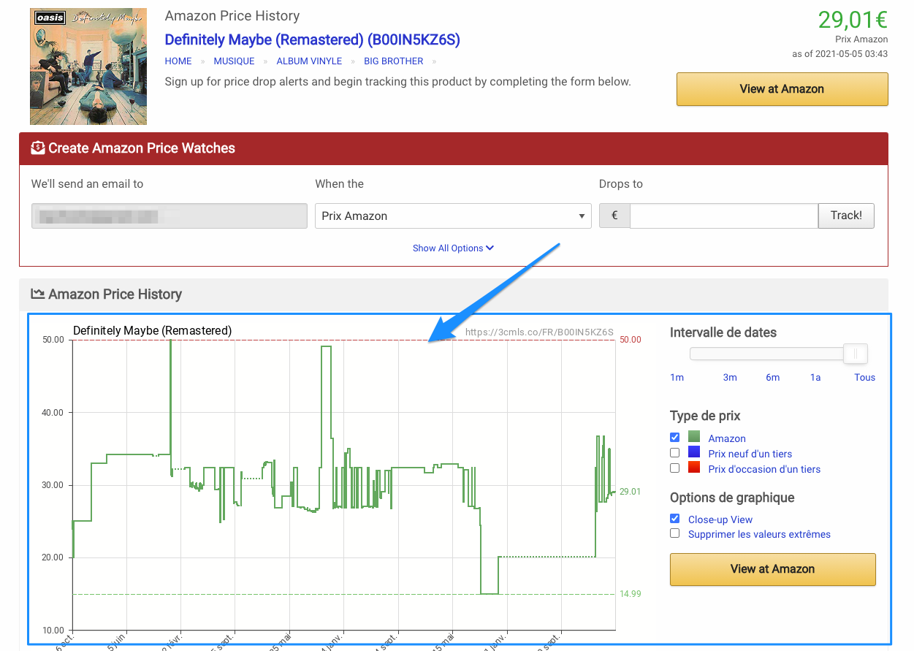Open the Definitely Maybe album cover thumbnail
Viewport: 914px width, 651px height.
click(88, 66)
